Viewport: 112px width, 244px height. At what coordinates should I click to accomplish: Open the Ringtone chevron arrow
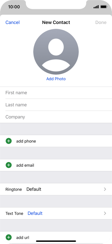pyautogui.click(x=105, y=189)
